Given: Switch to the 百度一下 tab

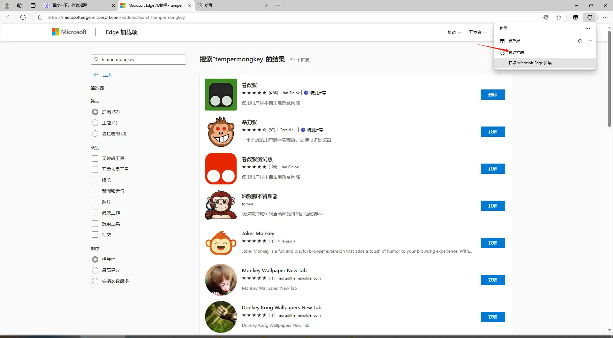Looking at the screenshot, I should pyautogui.click(x=78, y=5).
